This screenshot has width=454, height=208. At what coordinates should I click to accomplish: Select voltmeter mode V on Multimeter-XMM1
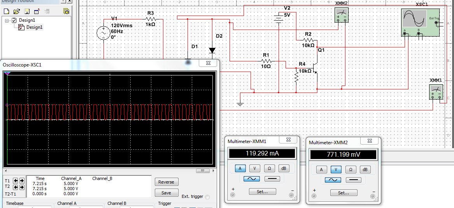point(255,168)
